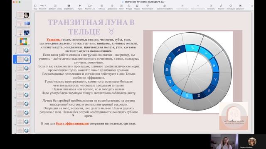The height and width of the screenshot is (149, 266).
Task: Click the underlined phrase будут эффективными
Action: [72, 123]
